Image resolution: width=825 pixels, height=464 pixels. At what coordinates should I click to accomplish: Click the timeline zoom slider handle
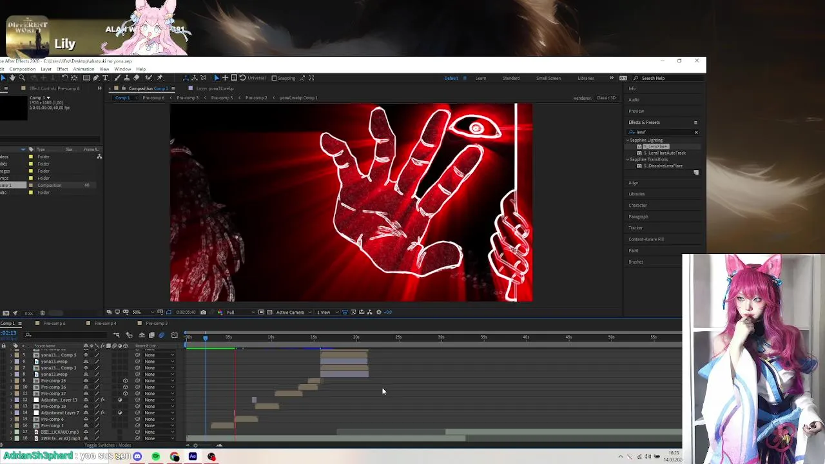coord(195,445)
